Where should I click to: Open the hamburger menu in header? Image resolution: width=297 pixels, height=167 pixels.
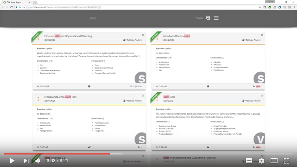coord(216,18)
